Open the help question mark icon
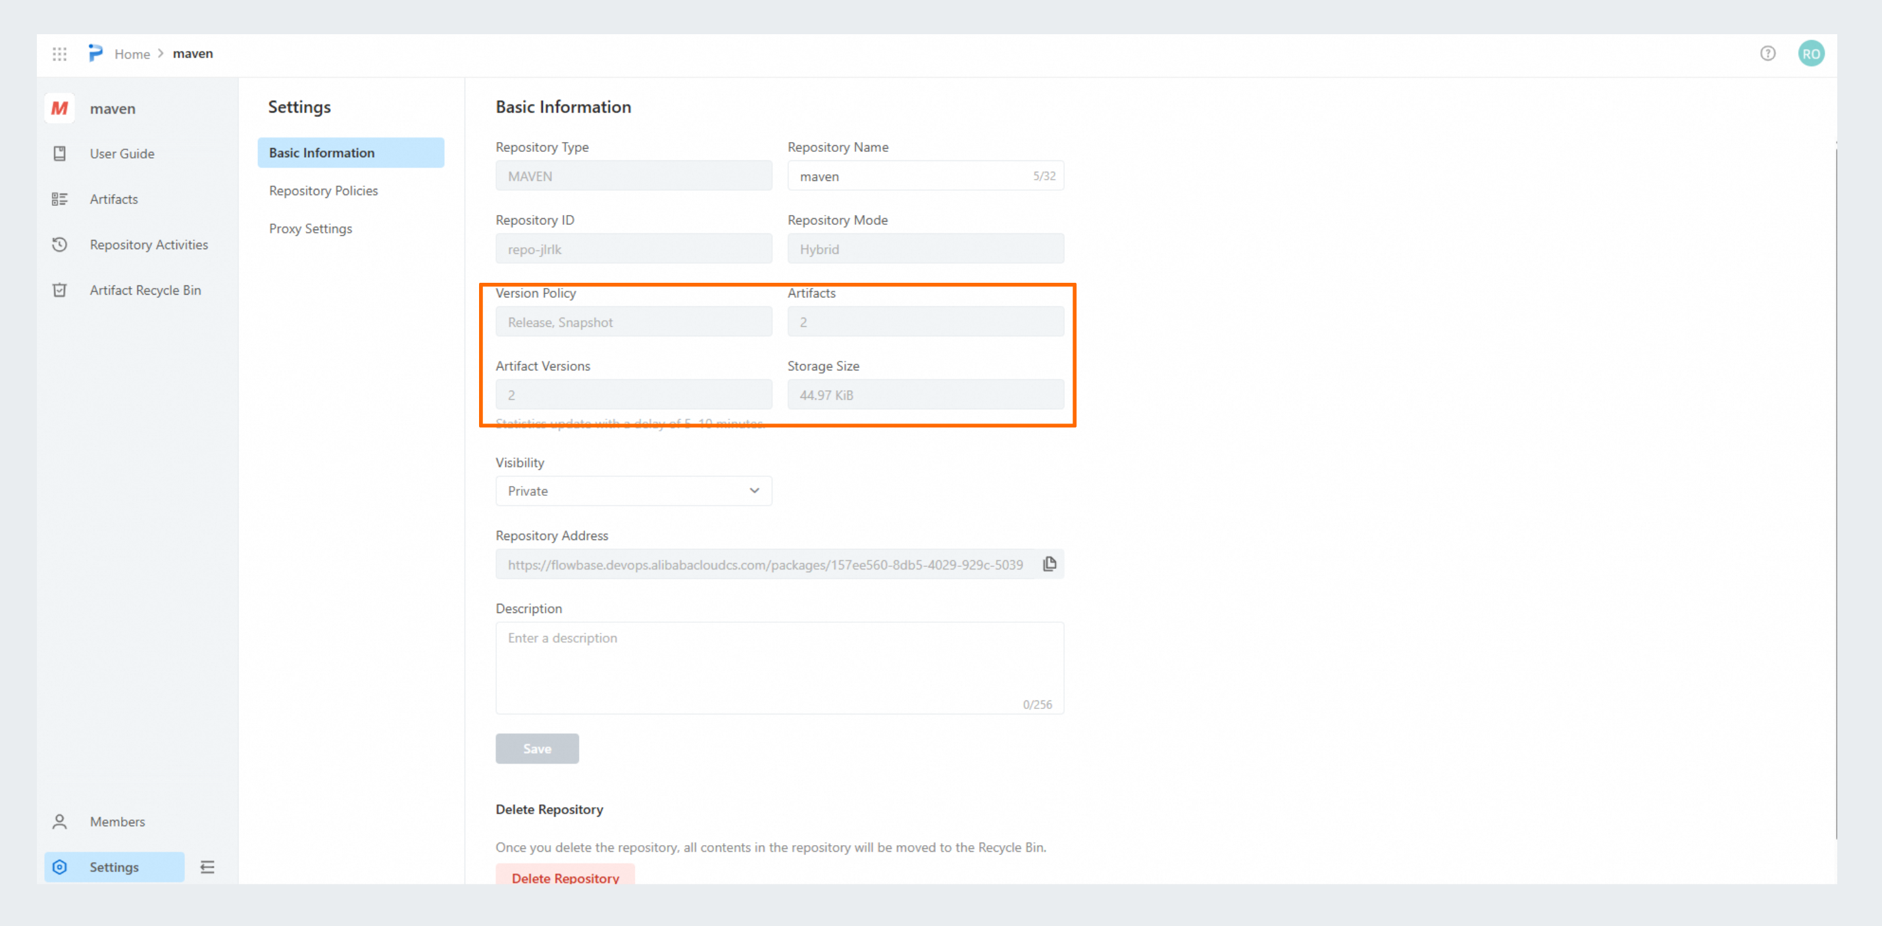The height and width of the screenshot is (926, 1882). click(1768, 53)
